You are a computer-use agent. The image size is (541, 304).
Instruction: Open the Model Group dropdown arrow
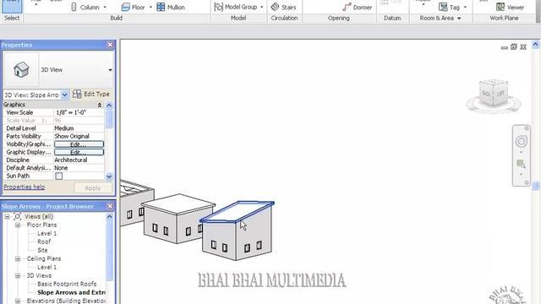[x=261, y=8]
